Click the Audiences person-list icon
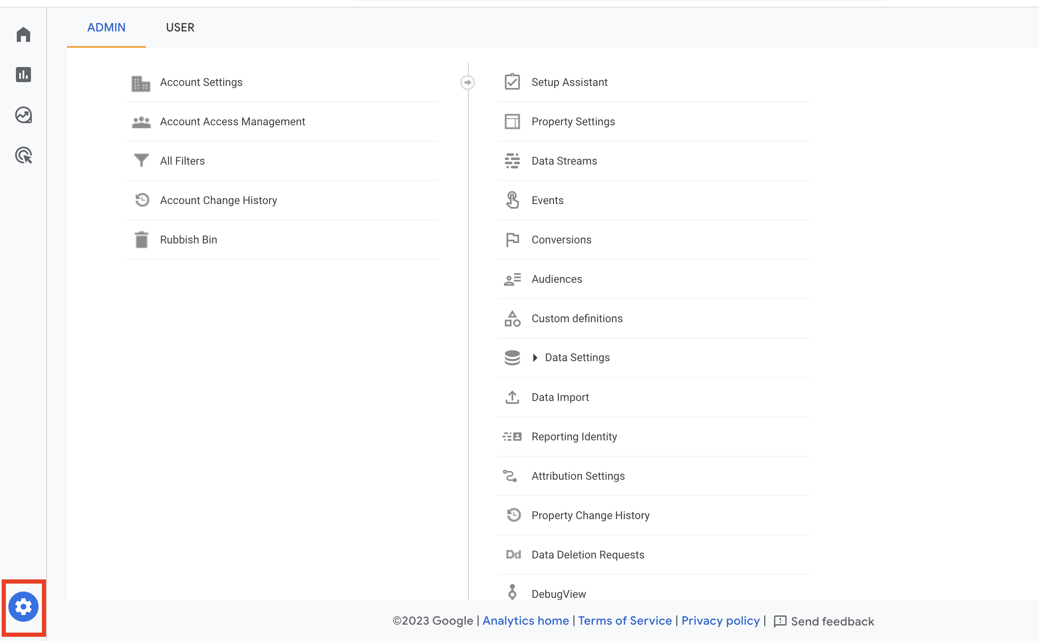 (x=512, y=279)
